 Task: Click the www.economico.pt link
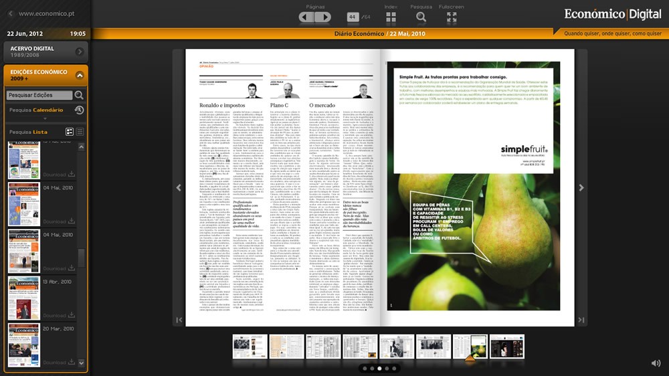[47, 13]
